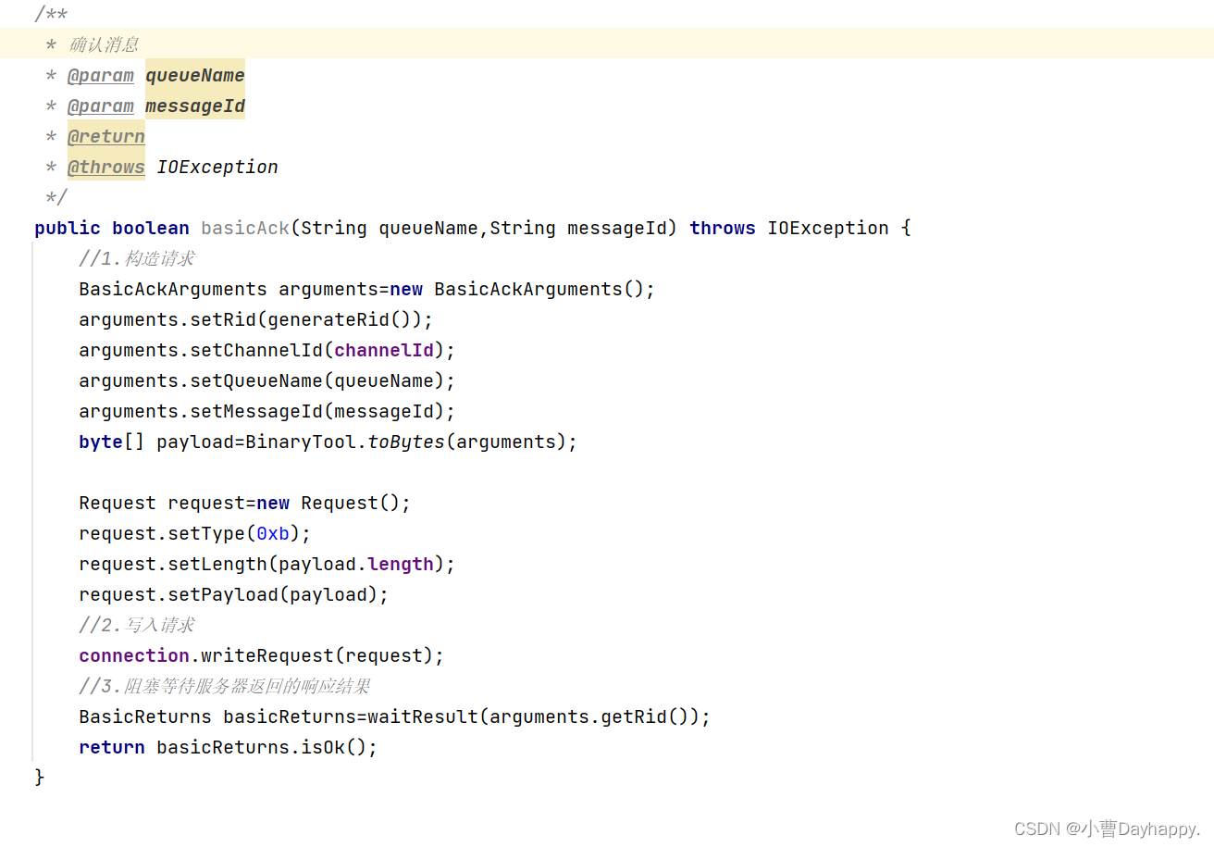This screenshot has height=847, width=1214.
Task: Click the public keyword in method signature
Action: coord(68,228)
